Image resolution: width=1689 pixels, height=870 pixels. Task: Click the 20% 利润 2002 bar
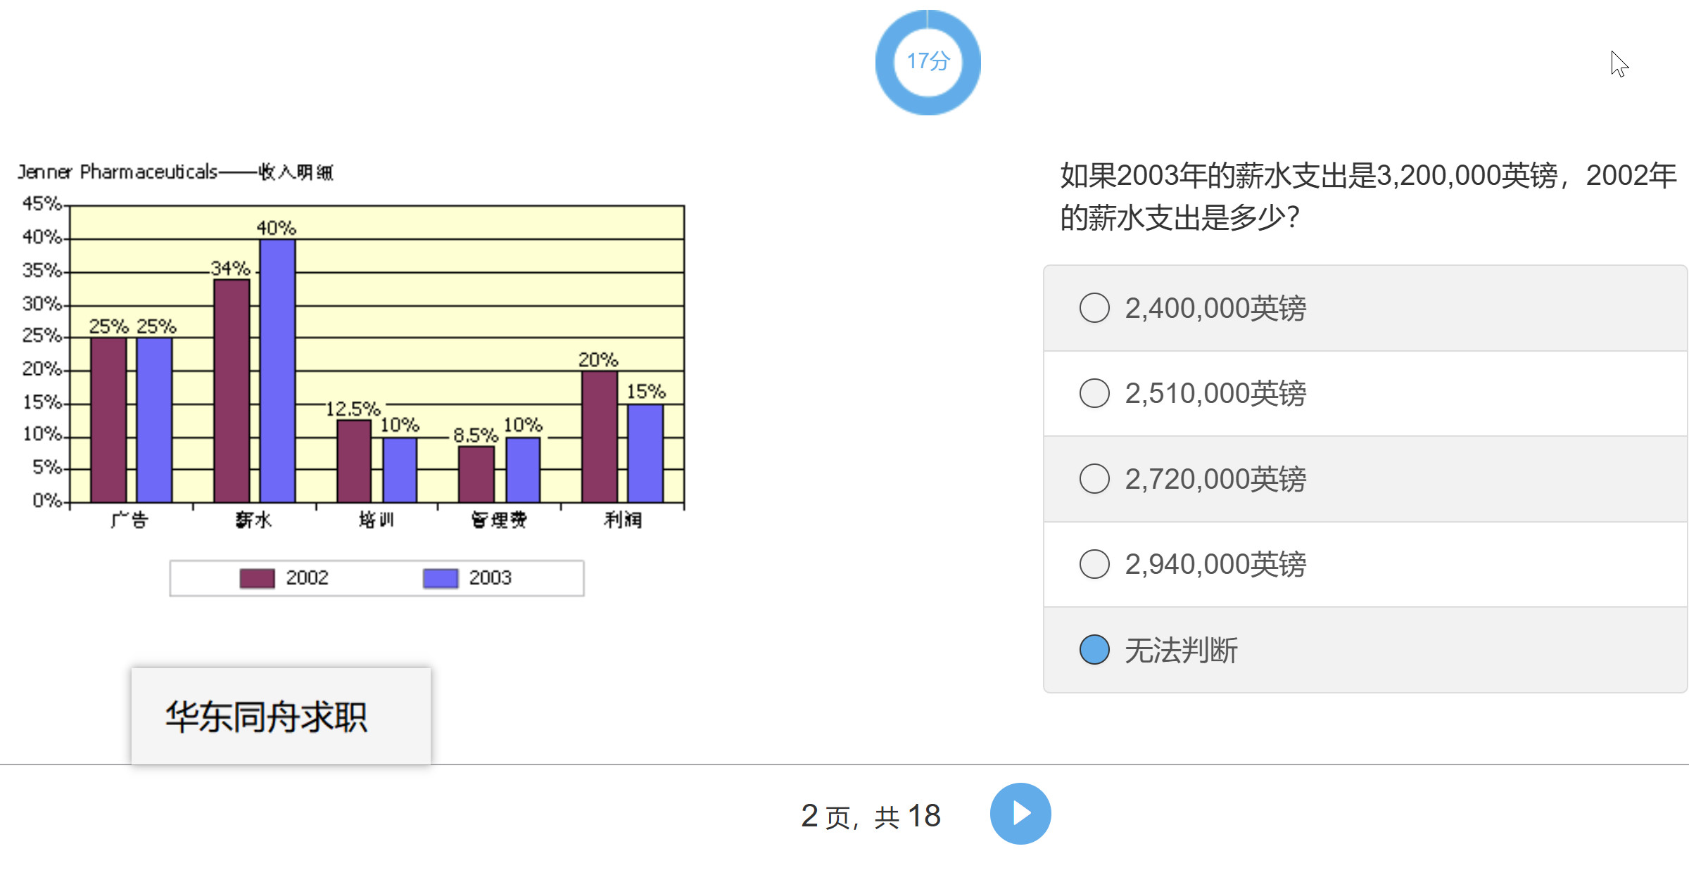[599, 436]
